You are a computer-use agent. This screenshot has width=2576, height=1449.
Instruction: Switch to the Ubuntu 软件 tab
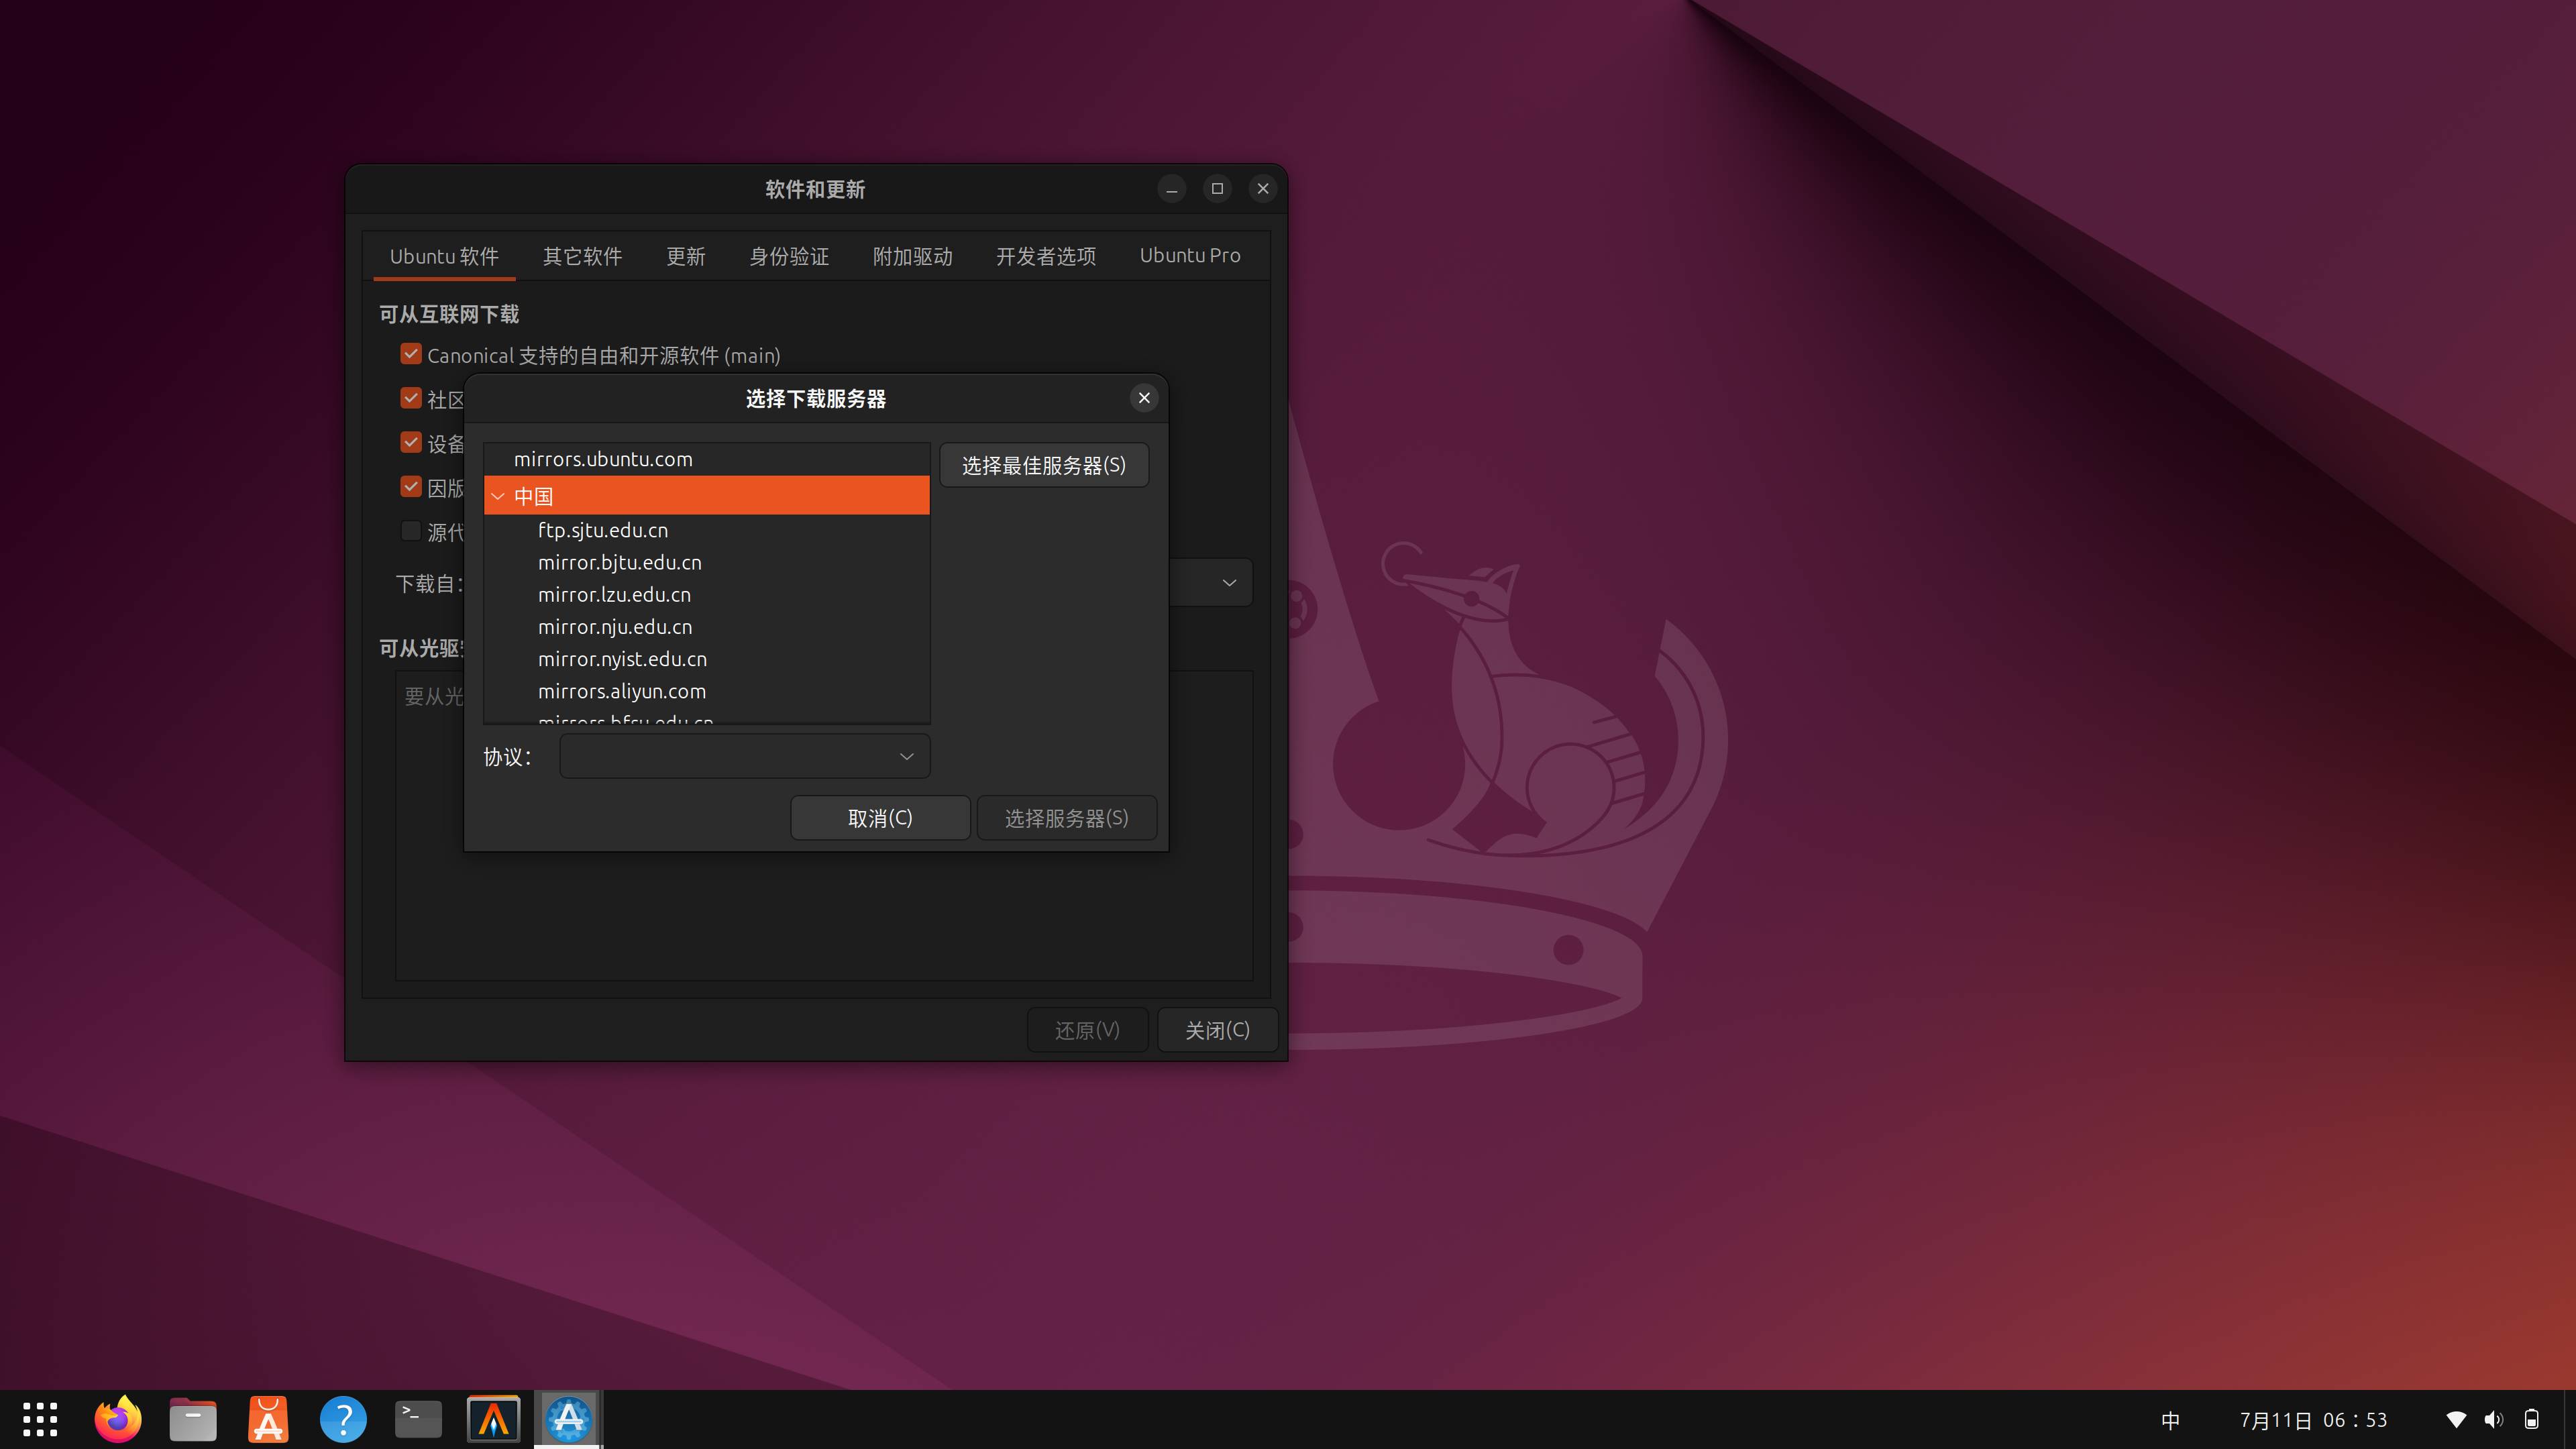pyautogui.click(x=444, y=256)
